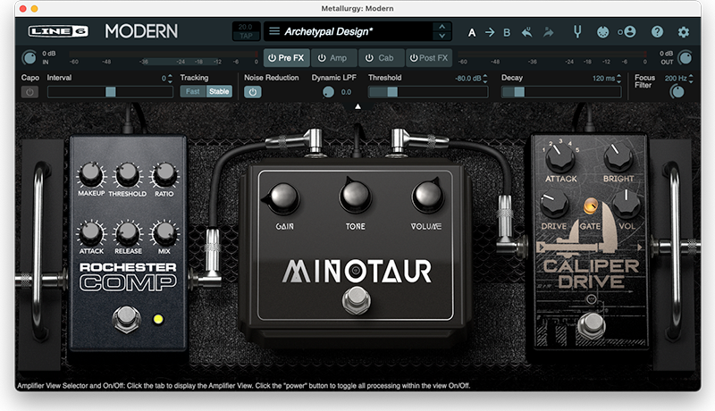Click the Caliper Drive footswitch

(x=592, y=324)
